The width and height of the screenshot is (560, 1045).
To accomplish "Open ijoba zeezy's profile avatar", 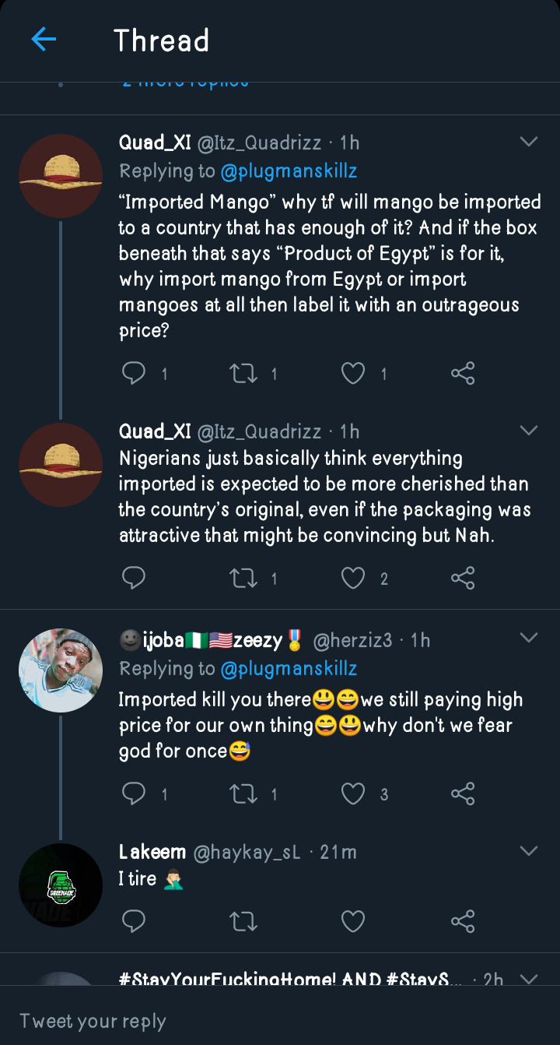I will click(x=61, y=670).
